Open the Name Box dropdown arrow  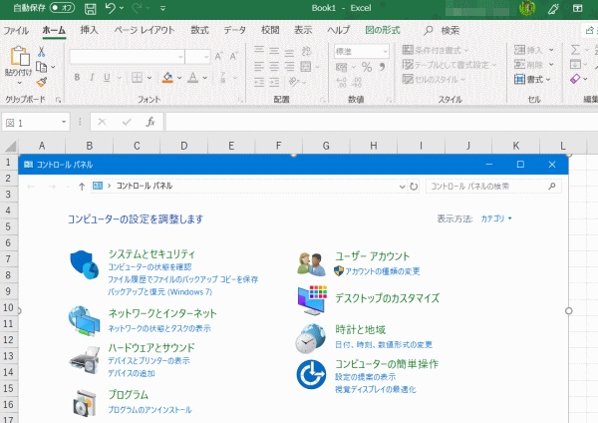64,122
